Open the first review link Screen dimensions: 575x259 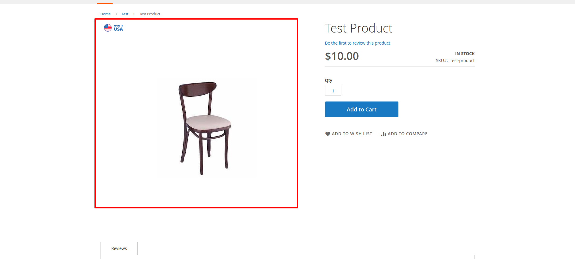coord(357,43)
